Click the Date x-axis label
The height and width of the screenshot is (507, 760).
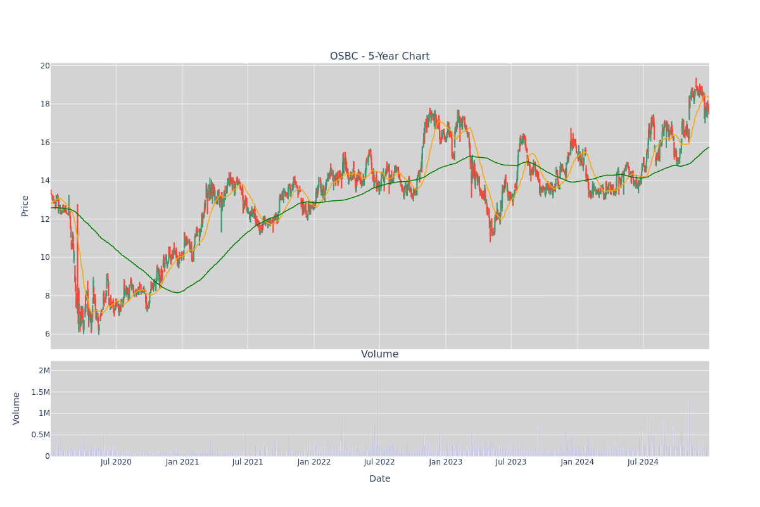[379, 479]
